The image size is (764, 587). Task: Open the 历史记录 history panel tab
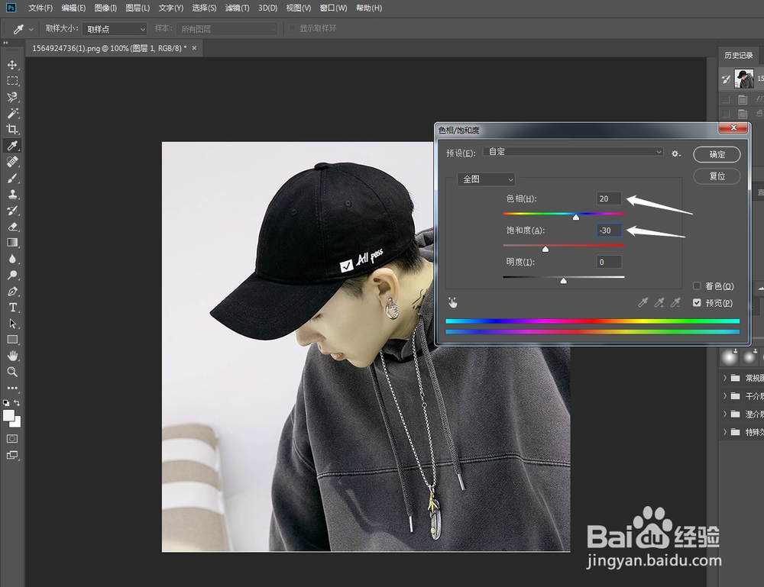(738, 55)
